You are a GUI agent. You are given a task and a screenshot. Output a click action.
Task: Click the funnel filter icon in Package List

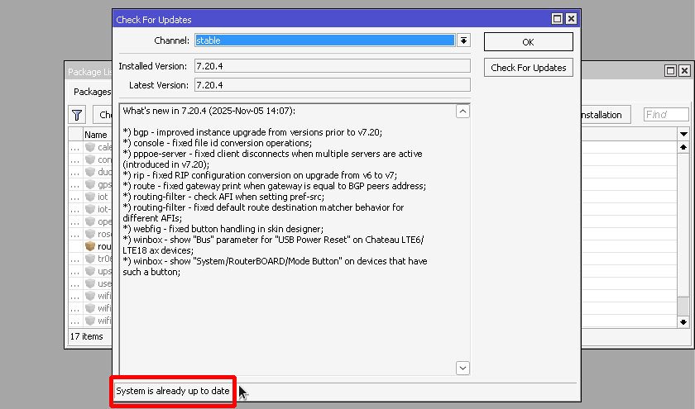[x=77, y=115]
